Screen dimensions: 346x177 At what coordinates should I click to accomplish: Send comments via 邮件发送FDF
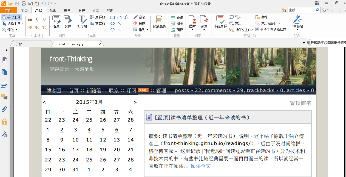pyautogui.click(x=241, y=30)
